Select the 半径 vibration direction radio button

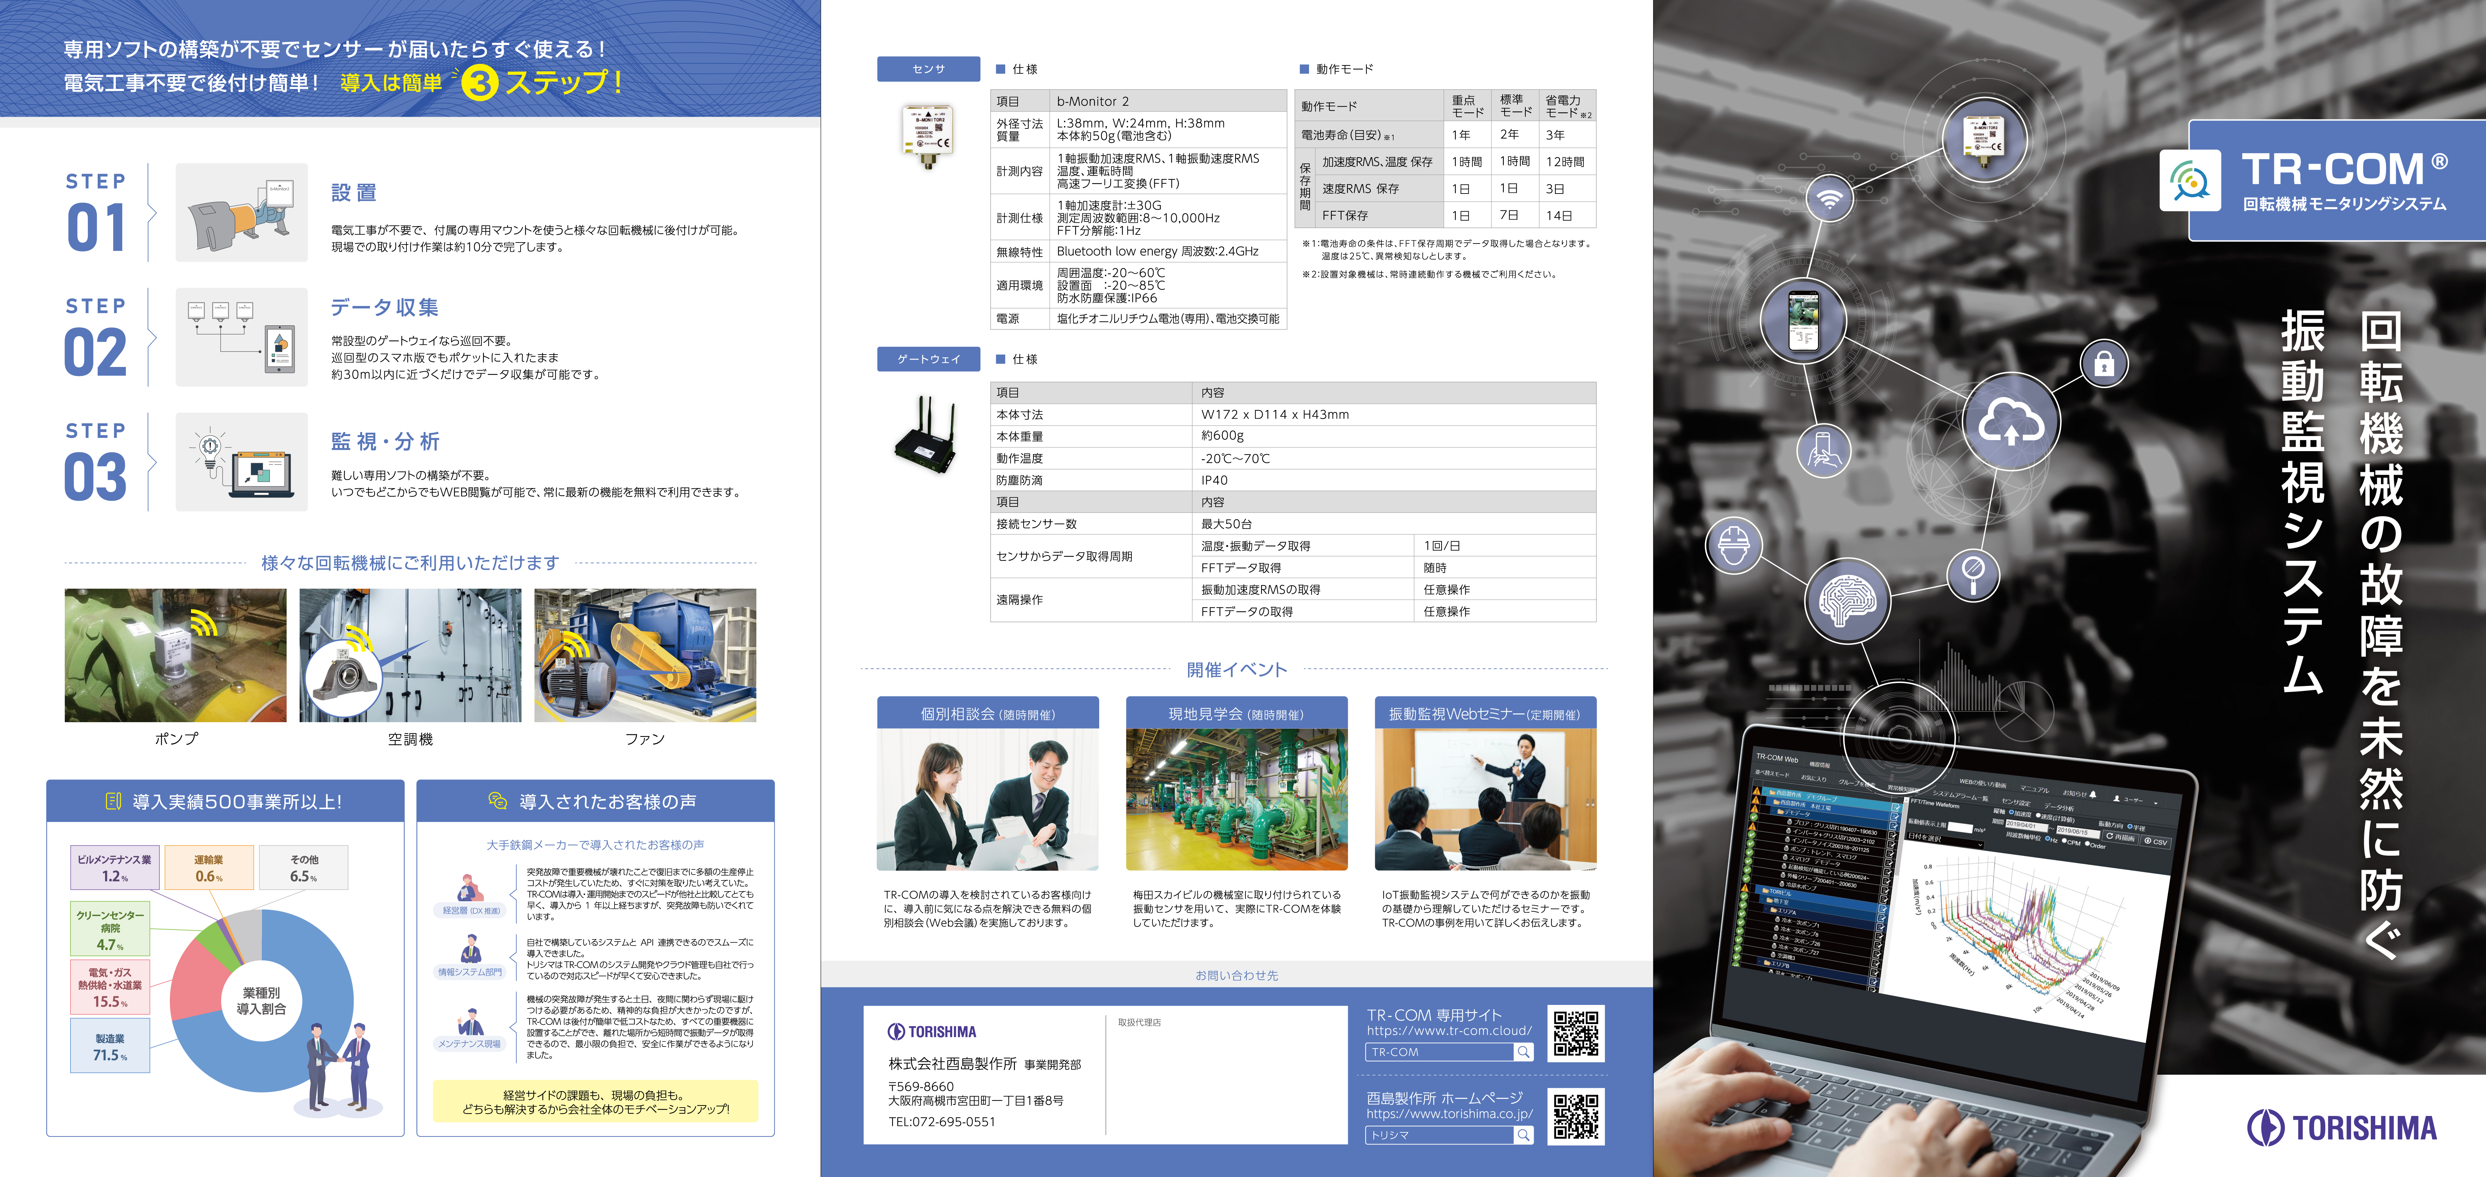(2130, 827)
